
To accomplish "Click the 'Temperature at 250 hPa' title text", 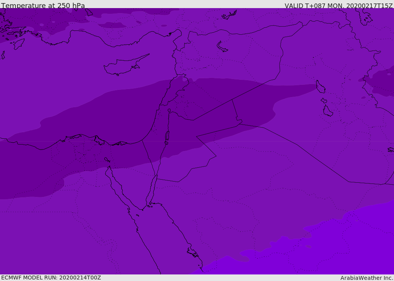I will point(43,5).
